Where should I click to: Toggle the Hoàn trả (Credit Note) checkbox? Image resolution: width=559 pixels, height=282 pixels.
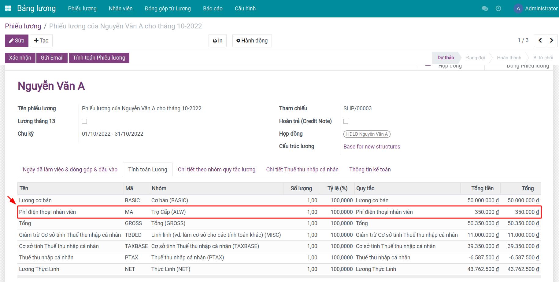pos(346,121)
